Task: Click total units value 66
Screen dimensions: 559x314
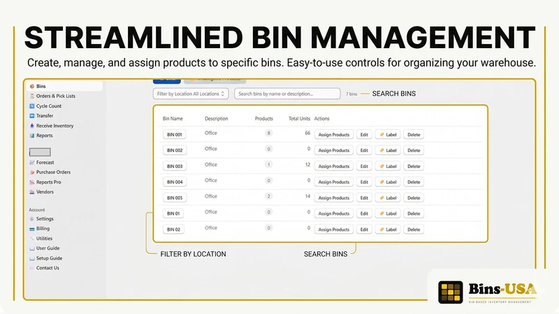Action: 307,133
